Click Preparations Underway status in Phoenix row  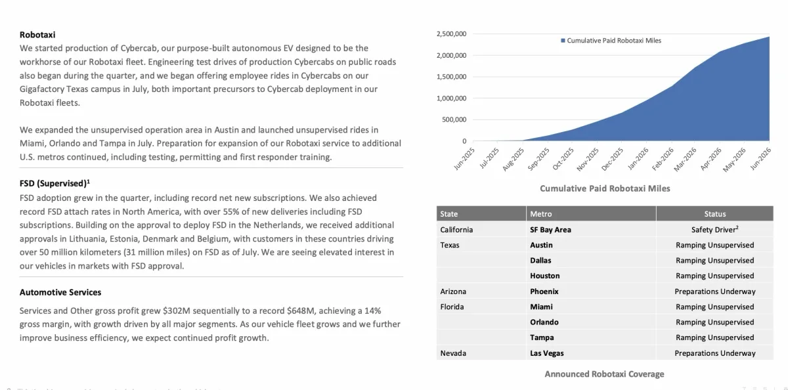tap(714, 292)
